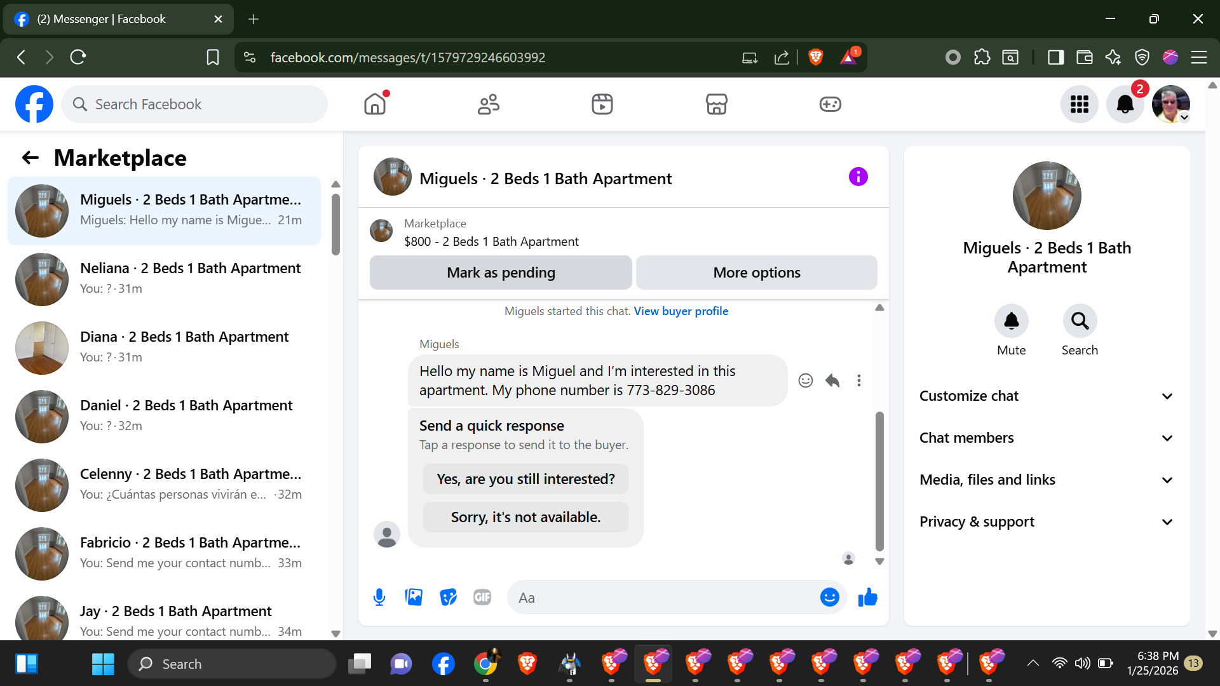This screenshot has width=1220, height=686.
Task: Reload the page
Action: pos(78,57)
